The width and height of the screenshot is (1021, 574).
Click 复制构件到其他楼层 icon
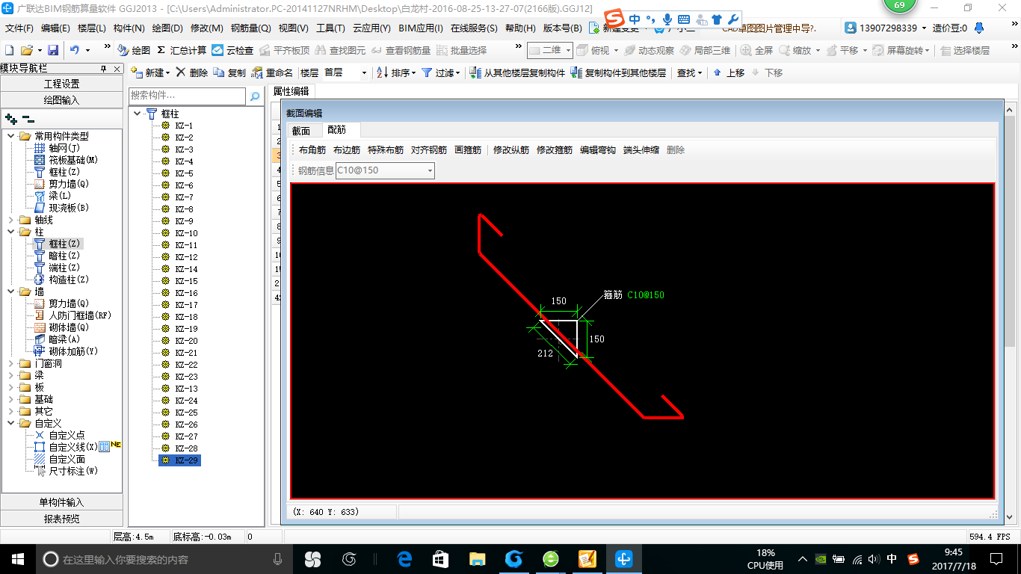point(576,72)
